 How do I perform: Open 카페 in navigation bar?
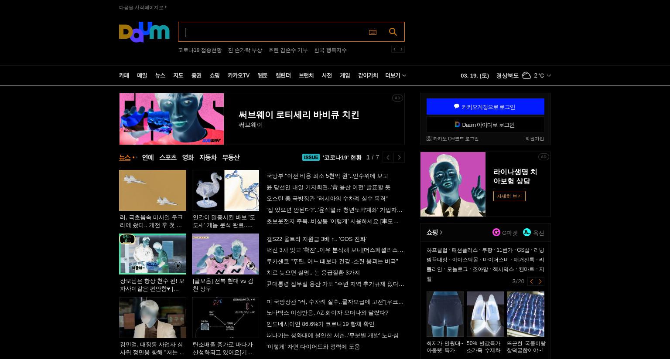point(124,75)
